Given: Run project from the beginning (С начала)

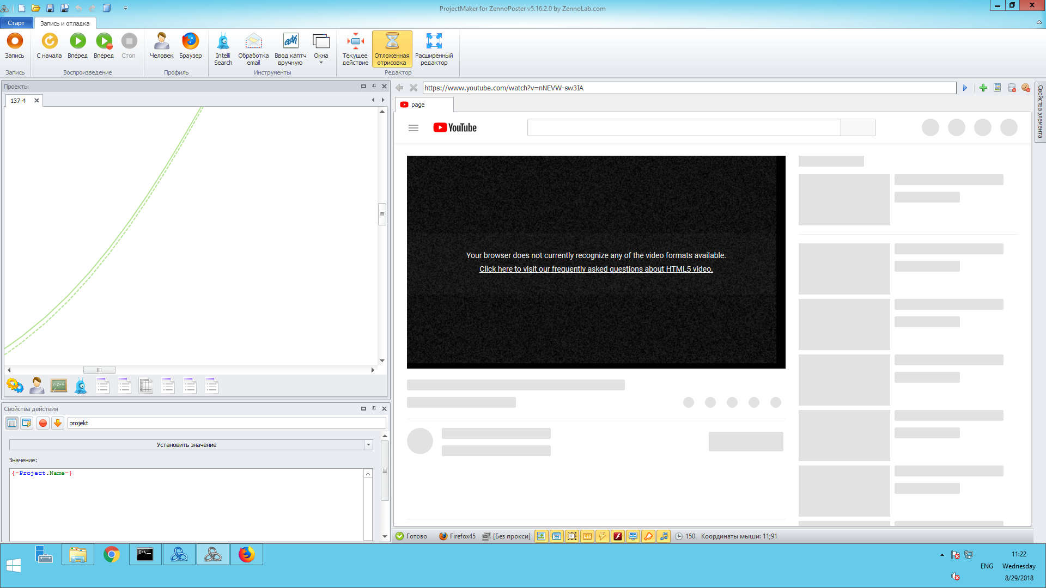Looking at the screenshot, I should click(49, 46).
